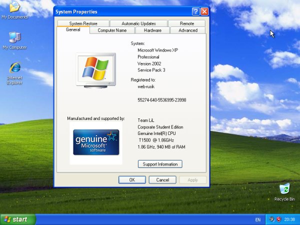Cancel the System Properties dialog
Image resolution: width=300 pixels, height=225 pixels.
pyautogui.click(x=162, y=179)
